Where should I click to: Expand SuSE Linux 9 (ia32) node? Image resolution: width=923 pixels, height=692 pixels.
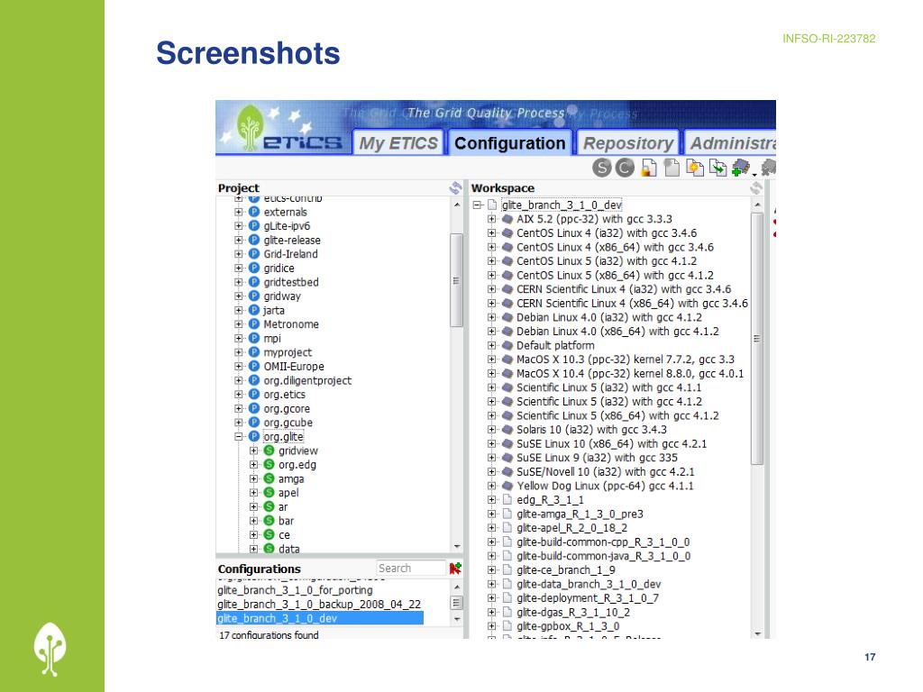[x=491, y=457]
